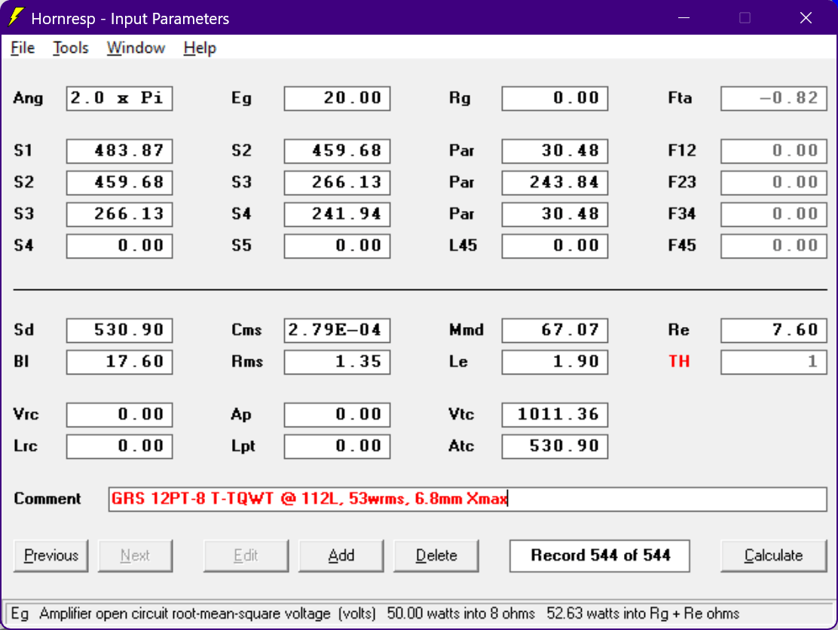Viewport: 838px width, 630px height.
Task: Select the Rms field showing 1.35
Action: click(x=337, y=362)
